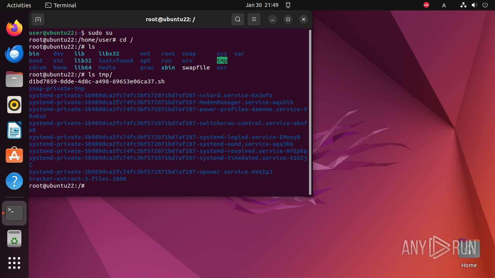
Task: Click the swapfile entry in listing
Action: (x=196, y=68)
